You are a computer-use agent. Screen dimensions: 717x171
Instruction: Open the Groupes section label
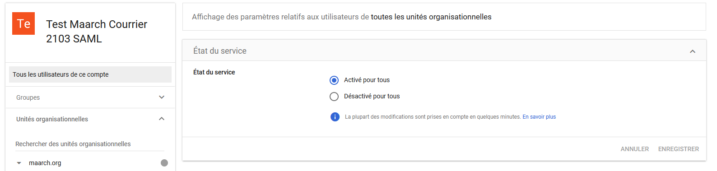pyautogui.click(x=28, y=97)
